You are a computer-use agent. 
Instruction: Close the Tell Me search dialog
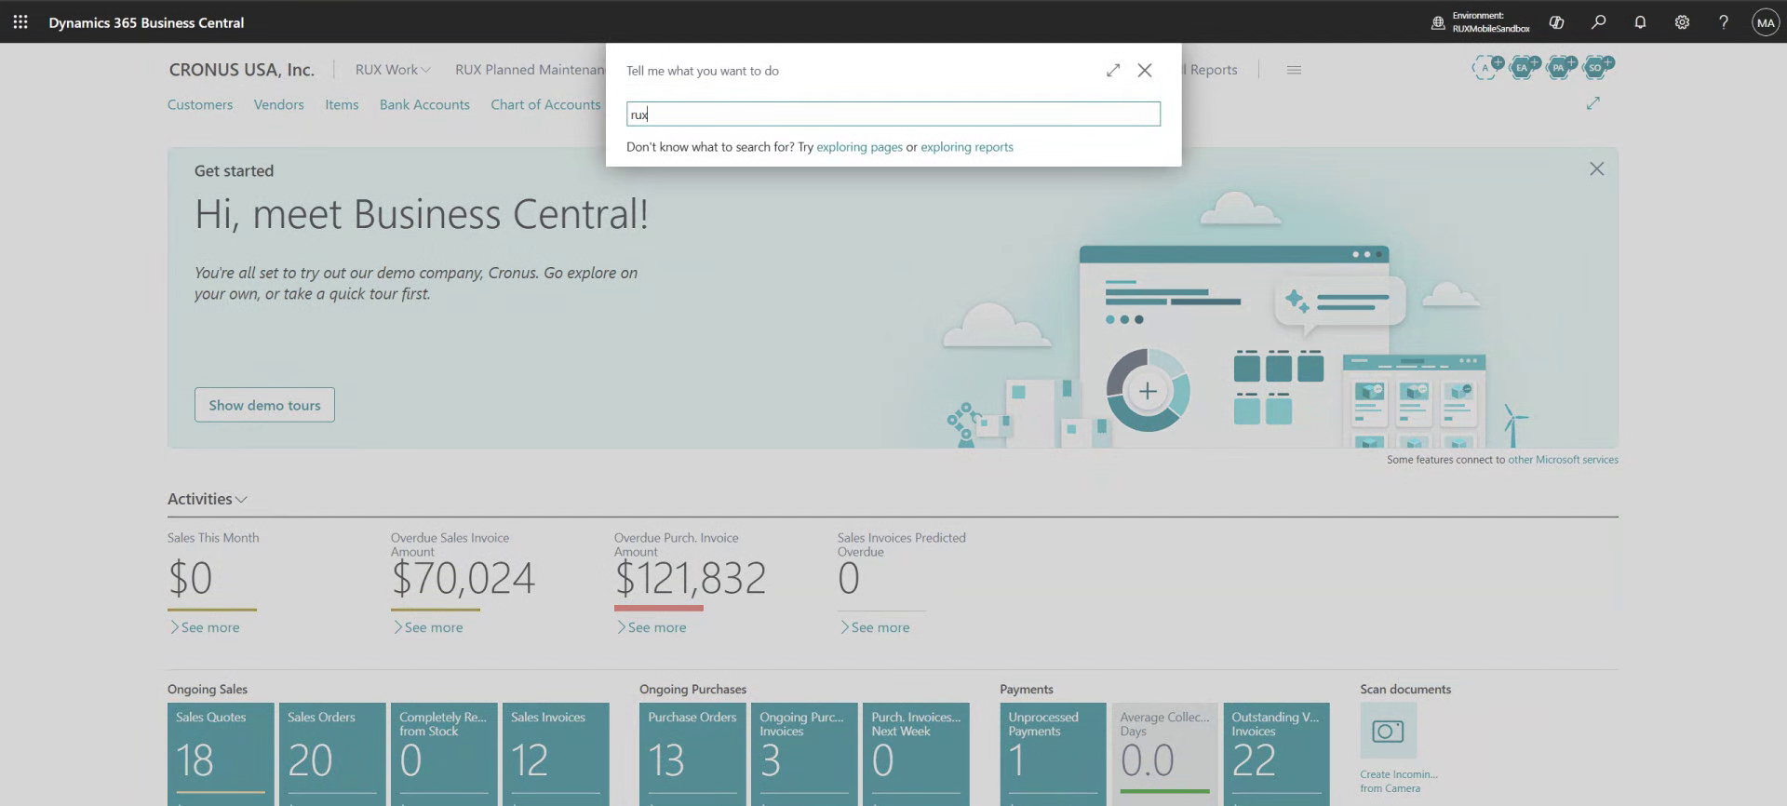point(1145,70)
